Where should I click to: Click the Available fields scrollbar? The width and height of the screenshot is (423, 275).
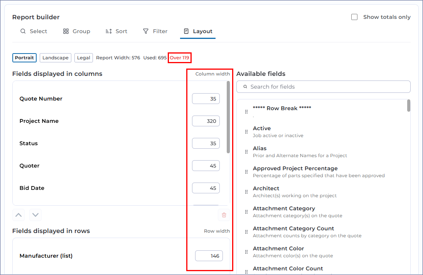[x=409, y=106]
